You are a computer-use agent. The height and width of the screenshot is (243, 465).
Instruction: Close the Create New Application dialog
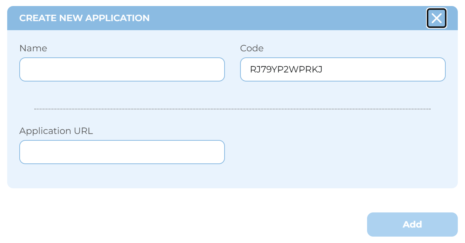(436, 18)
